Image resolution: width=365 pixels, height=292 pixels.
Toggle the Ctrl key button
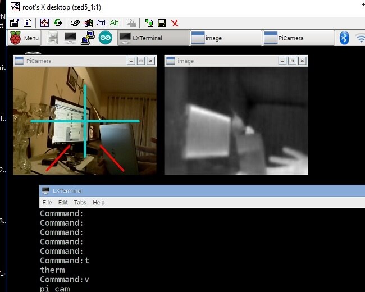tap(101, 23)
